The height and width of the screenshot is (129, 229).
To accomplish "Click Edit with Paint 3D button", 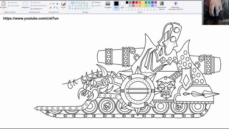I will point(175,6).
